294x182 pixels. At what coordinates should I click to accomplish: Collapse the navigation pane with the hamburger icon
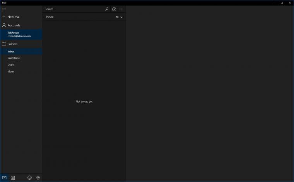(4, 9)
